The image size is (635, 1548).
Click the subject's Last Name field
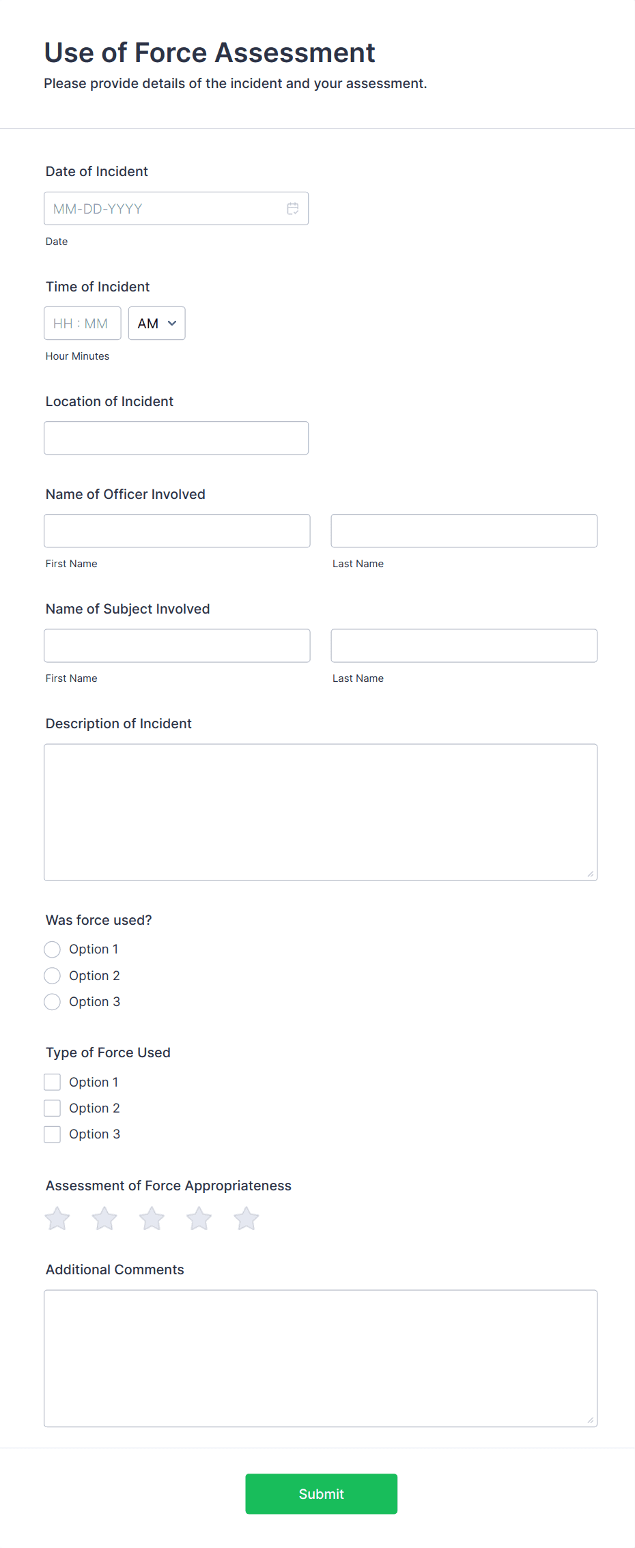[464, 645]
